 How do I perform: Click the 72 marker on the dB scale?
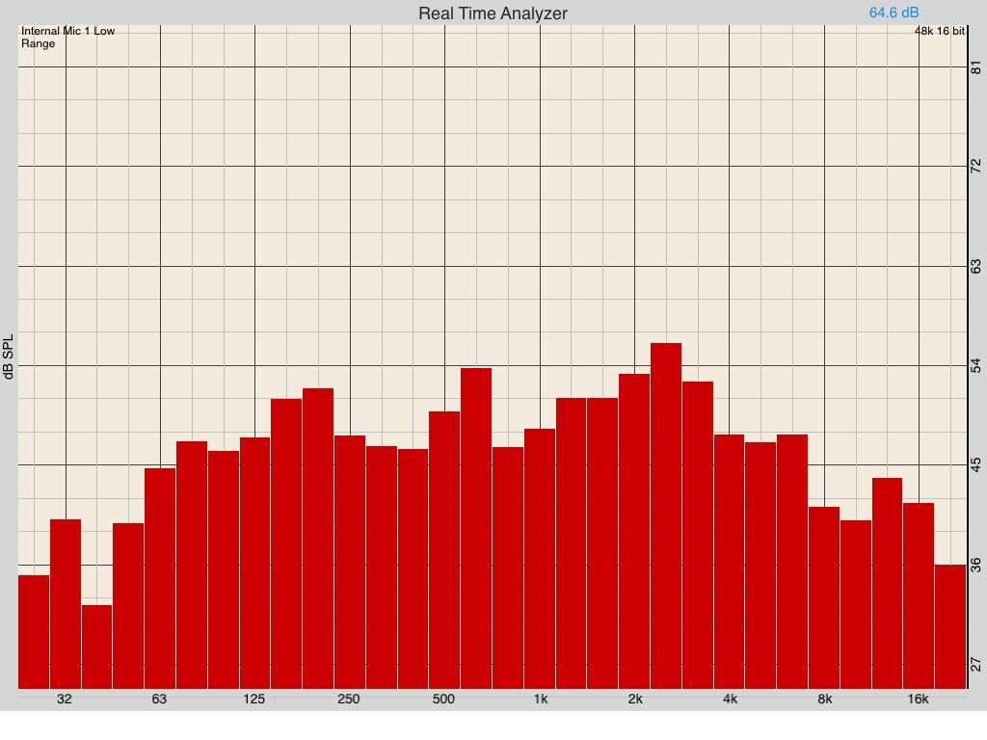(974, 166)
